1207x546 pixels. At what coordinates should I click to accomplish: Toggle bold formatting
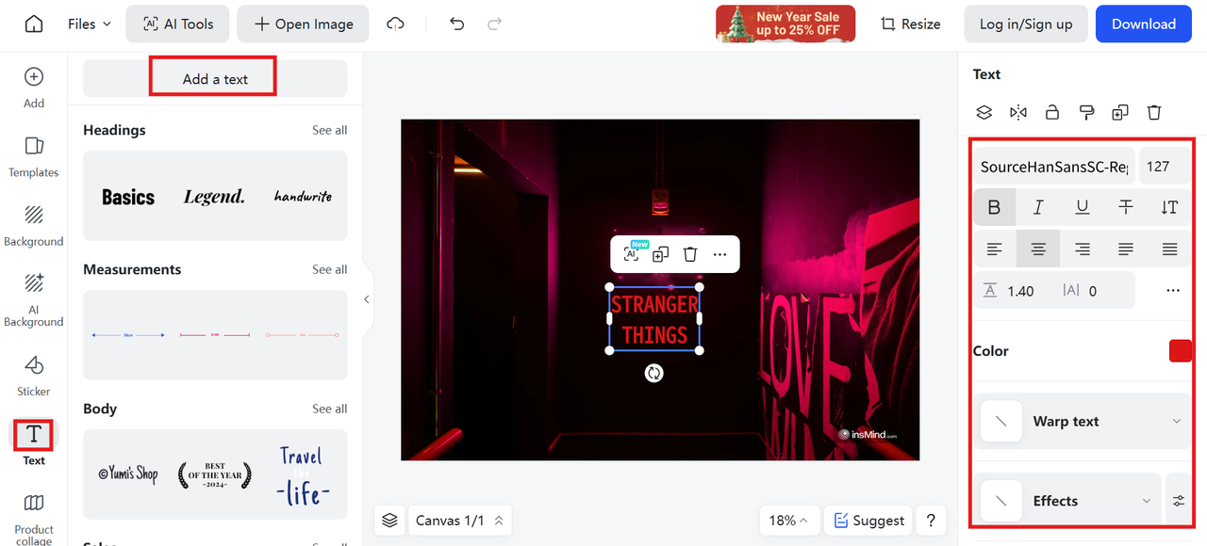tap(994, 207)
